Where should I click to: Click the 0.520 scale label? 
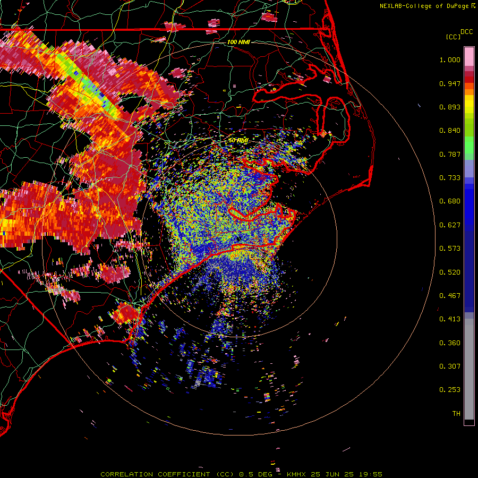point(450,272)
